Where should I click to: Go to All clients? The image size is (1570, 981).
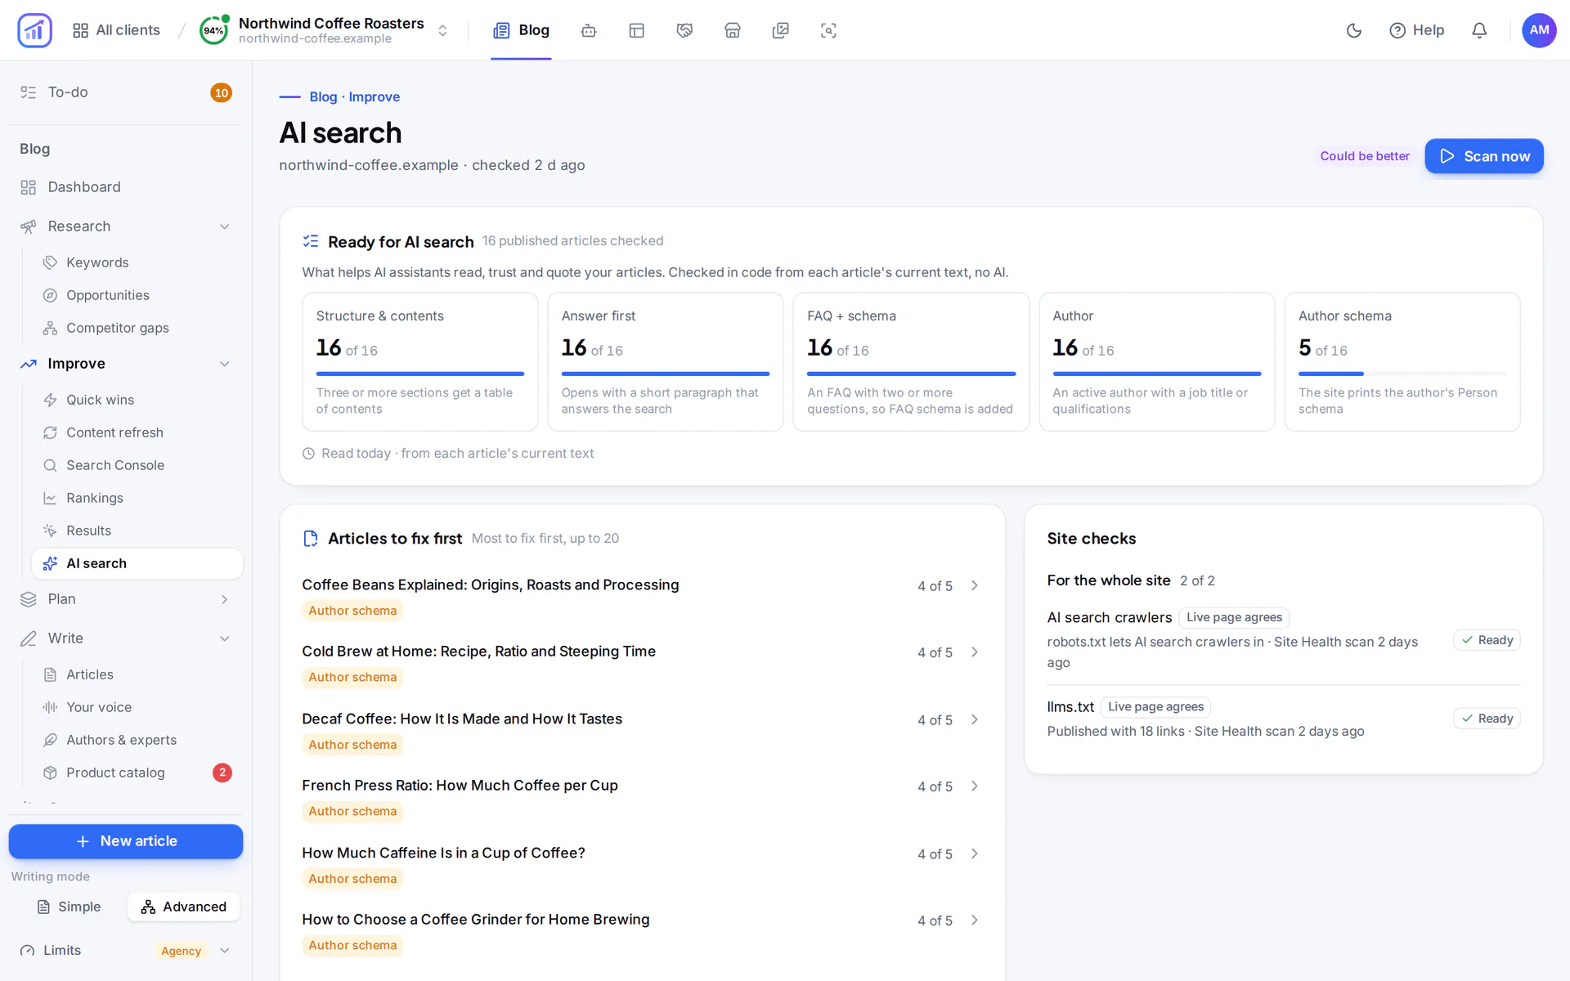[x=116, y=30]
